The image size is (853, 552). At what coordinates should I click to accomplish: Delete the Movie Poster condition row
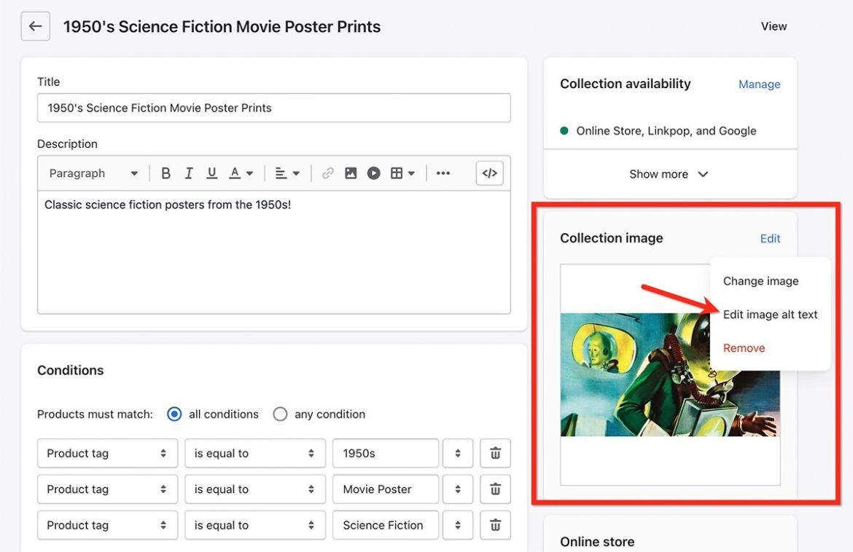click(495, 489)
